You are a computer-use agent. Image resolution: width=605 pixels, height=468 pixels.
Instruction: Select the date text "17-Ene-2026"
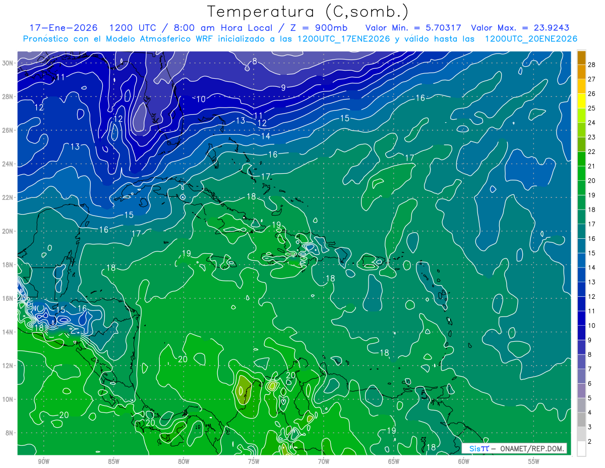(x=63, y=28)
